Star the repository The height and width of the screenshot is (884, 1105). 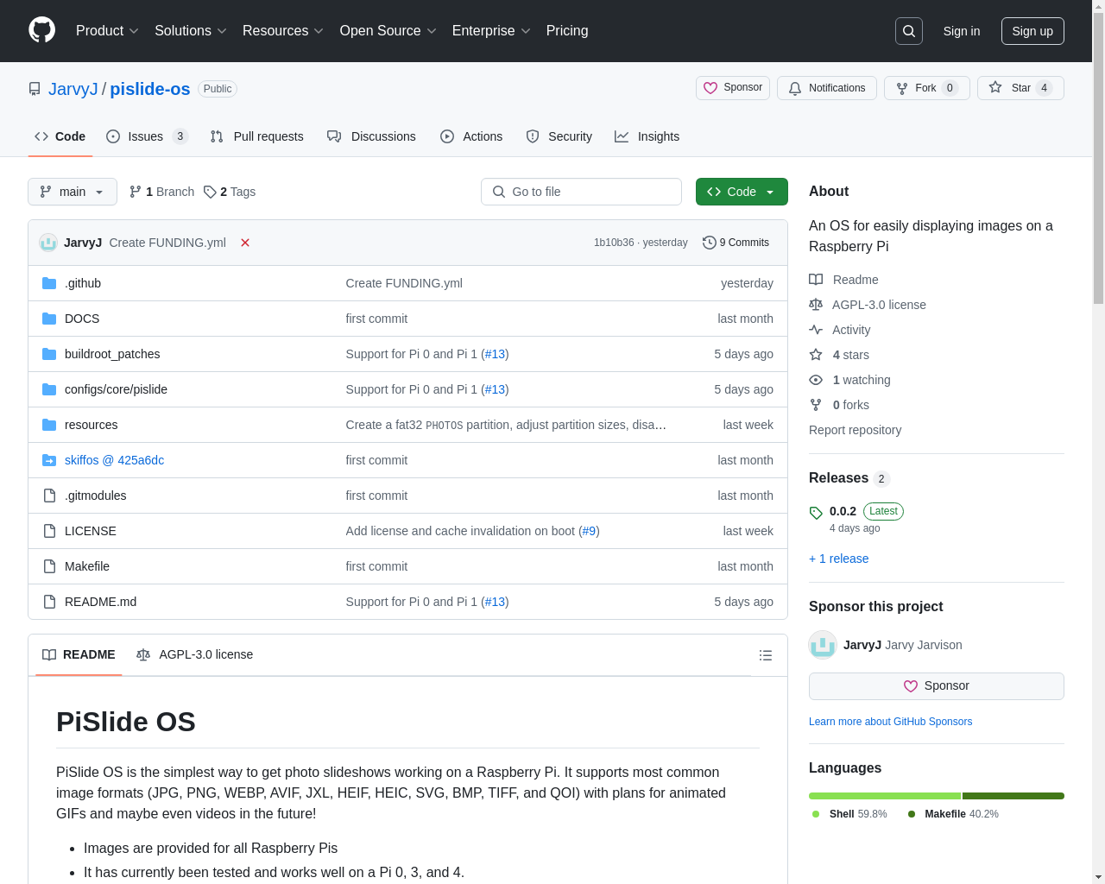coord(1020,88)
